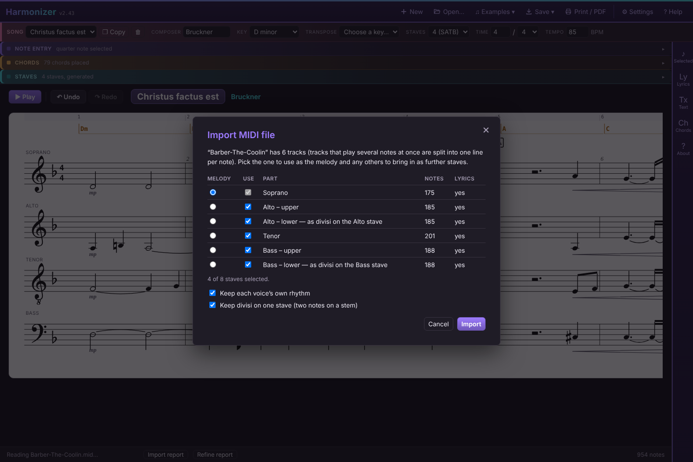The image size is (693, 462).
Task: Redo the last undone action
Action: pos(106,97)
